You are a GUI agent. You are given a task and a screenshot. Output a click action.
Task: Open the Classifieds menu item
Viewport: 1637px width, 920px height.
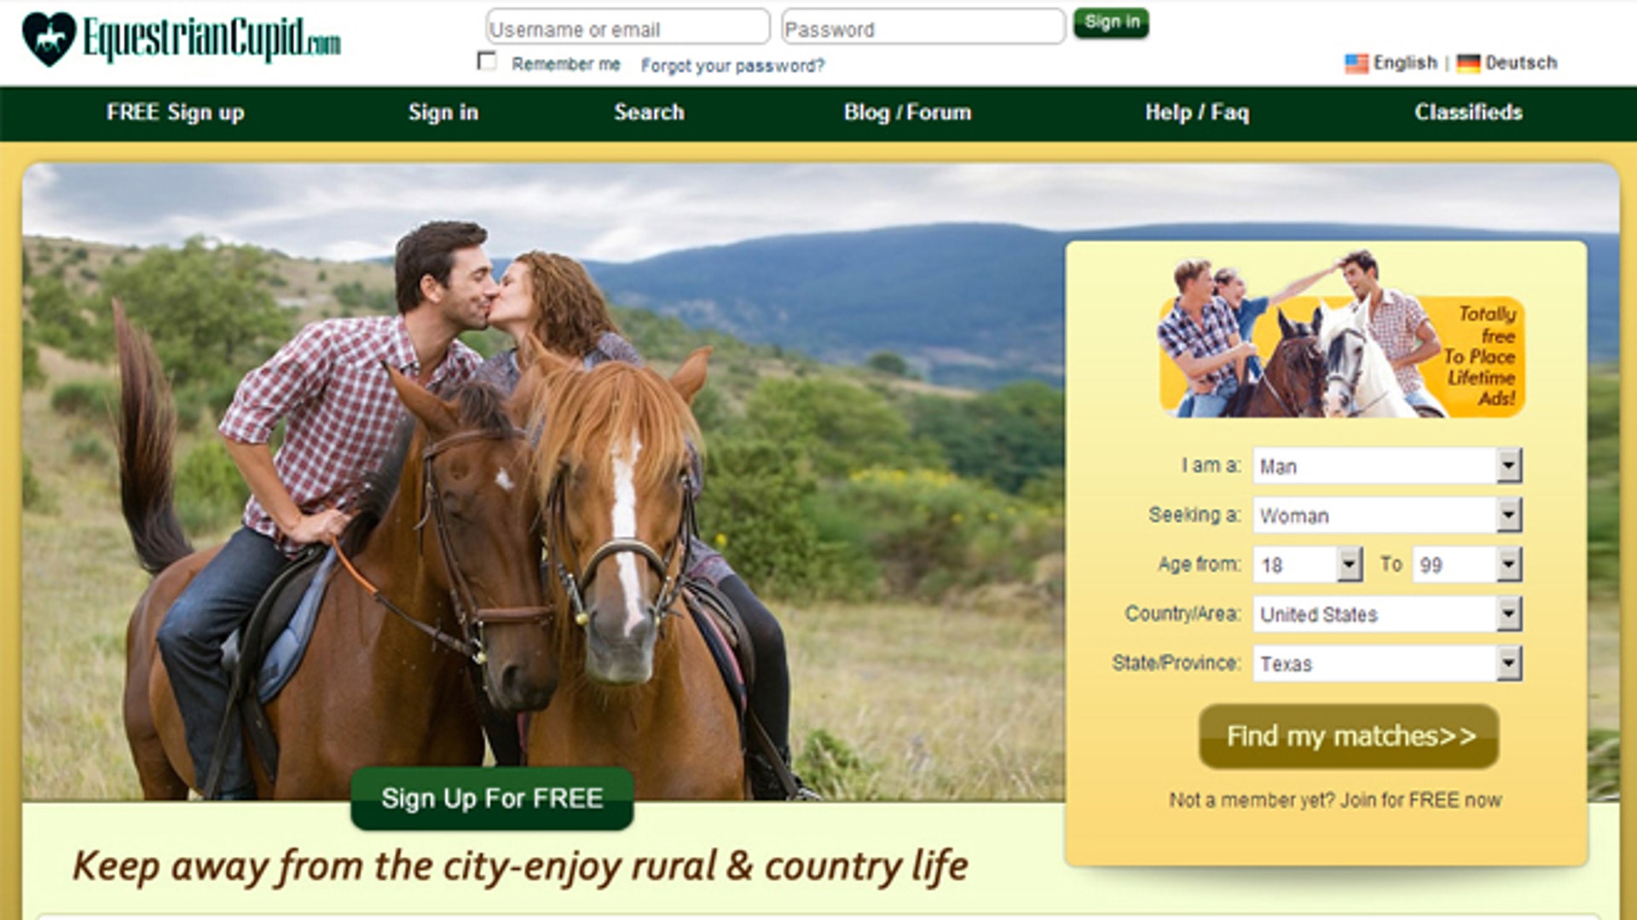[x=1468, y=112]
